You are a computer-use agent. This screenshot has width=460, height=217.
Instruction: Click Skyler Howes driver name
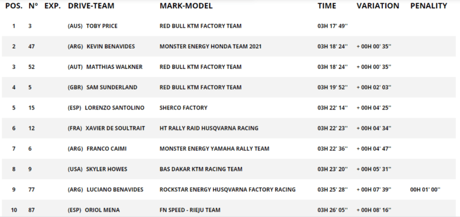pos(107,169)
